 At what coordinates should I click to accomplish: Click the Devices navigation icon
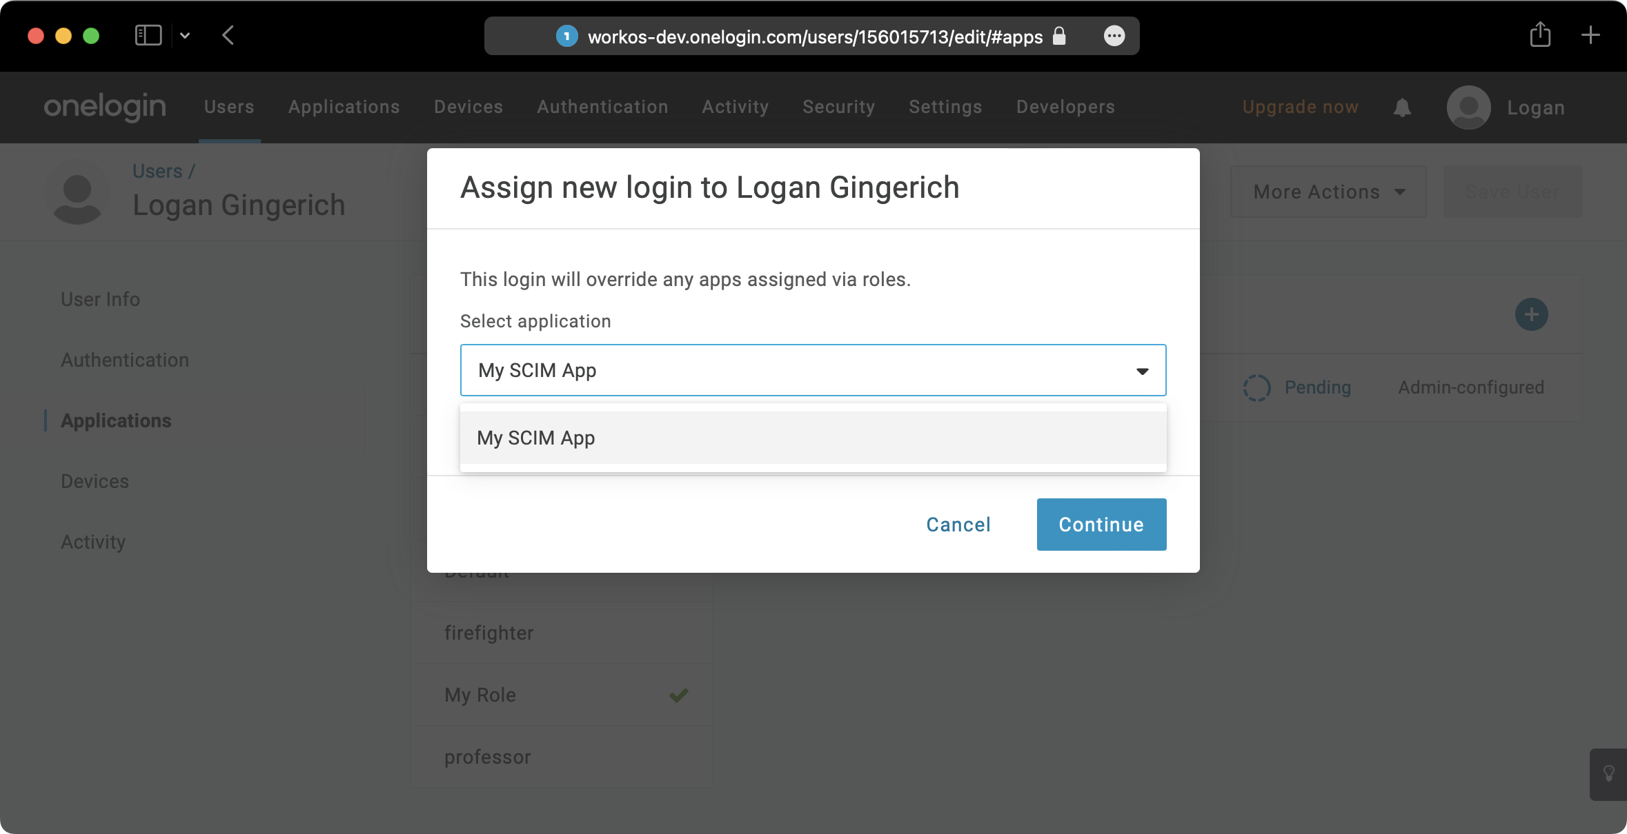pos(469,106)
